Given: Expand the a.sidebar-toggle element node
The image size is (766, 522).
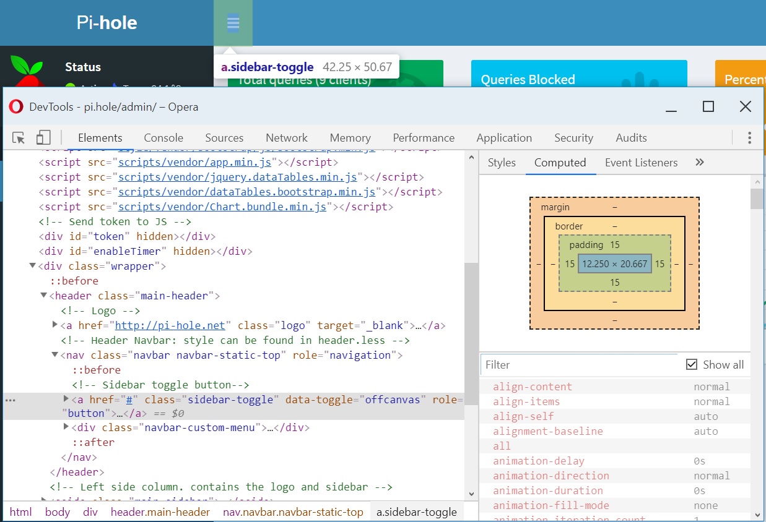Looking at the screenshot, I should pos(67,399).
